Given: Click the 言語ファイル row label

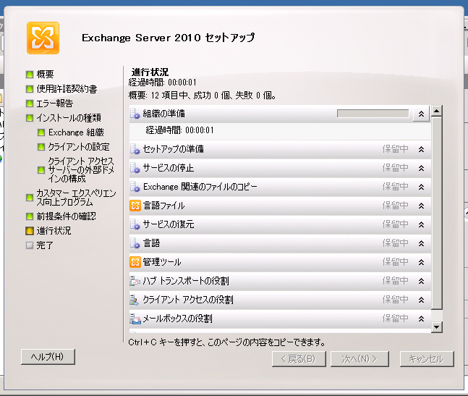Looking at the screenshot, I should (164, 206).
